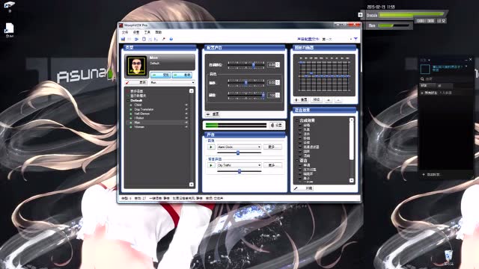Click the first toolbar icon below the menu bar

coord(123,39)
